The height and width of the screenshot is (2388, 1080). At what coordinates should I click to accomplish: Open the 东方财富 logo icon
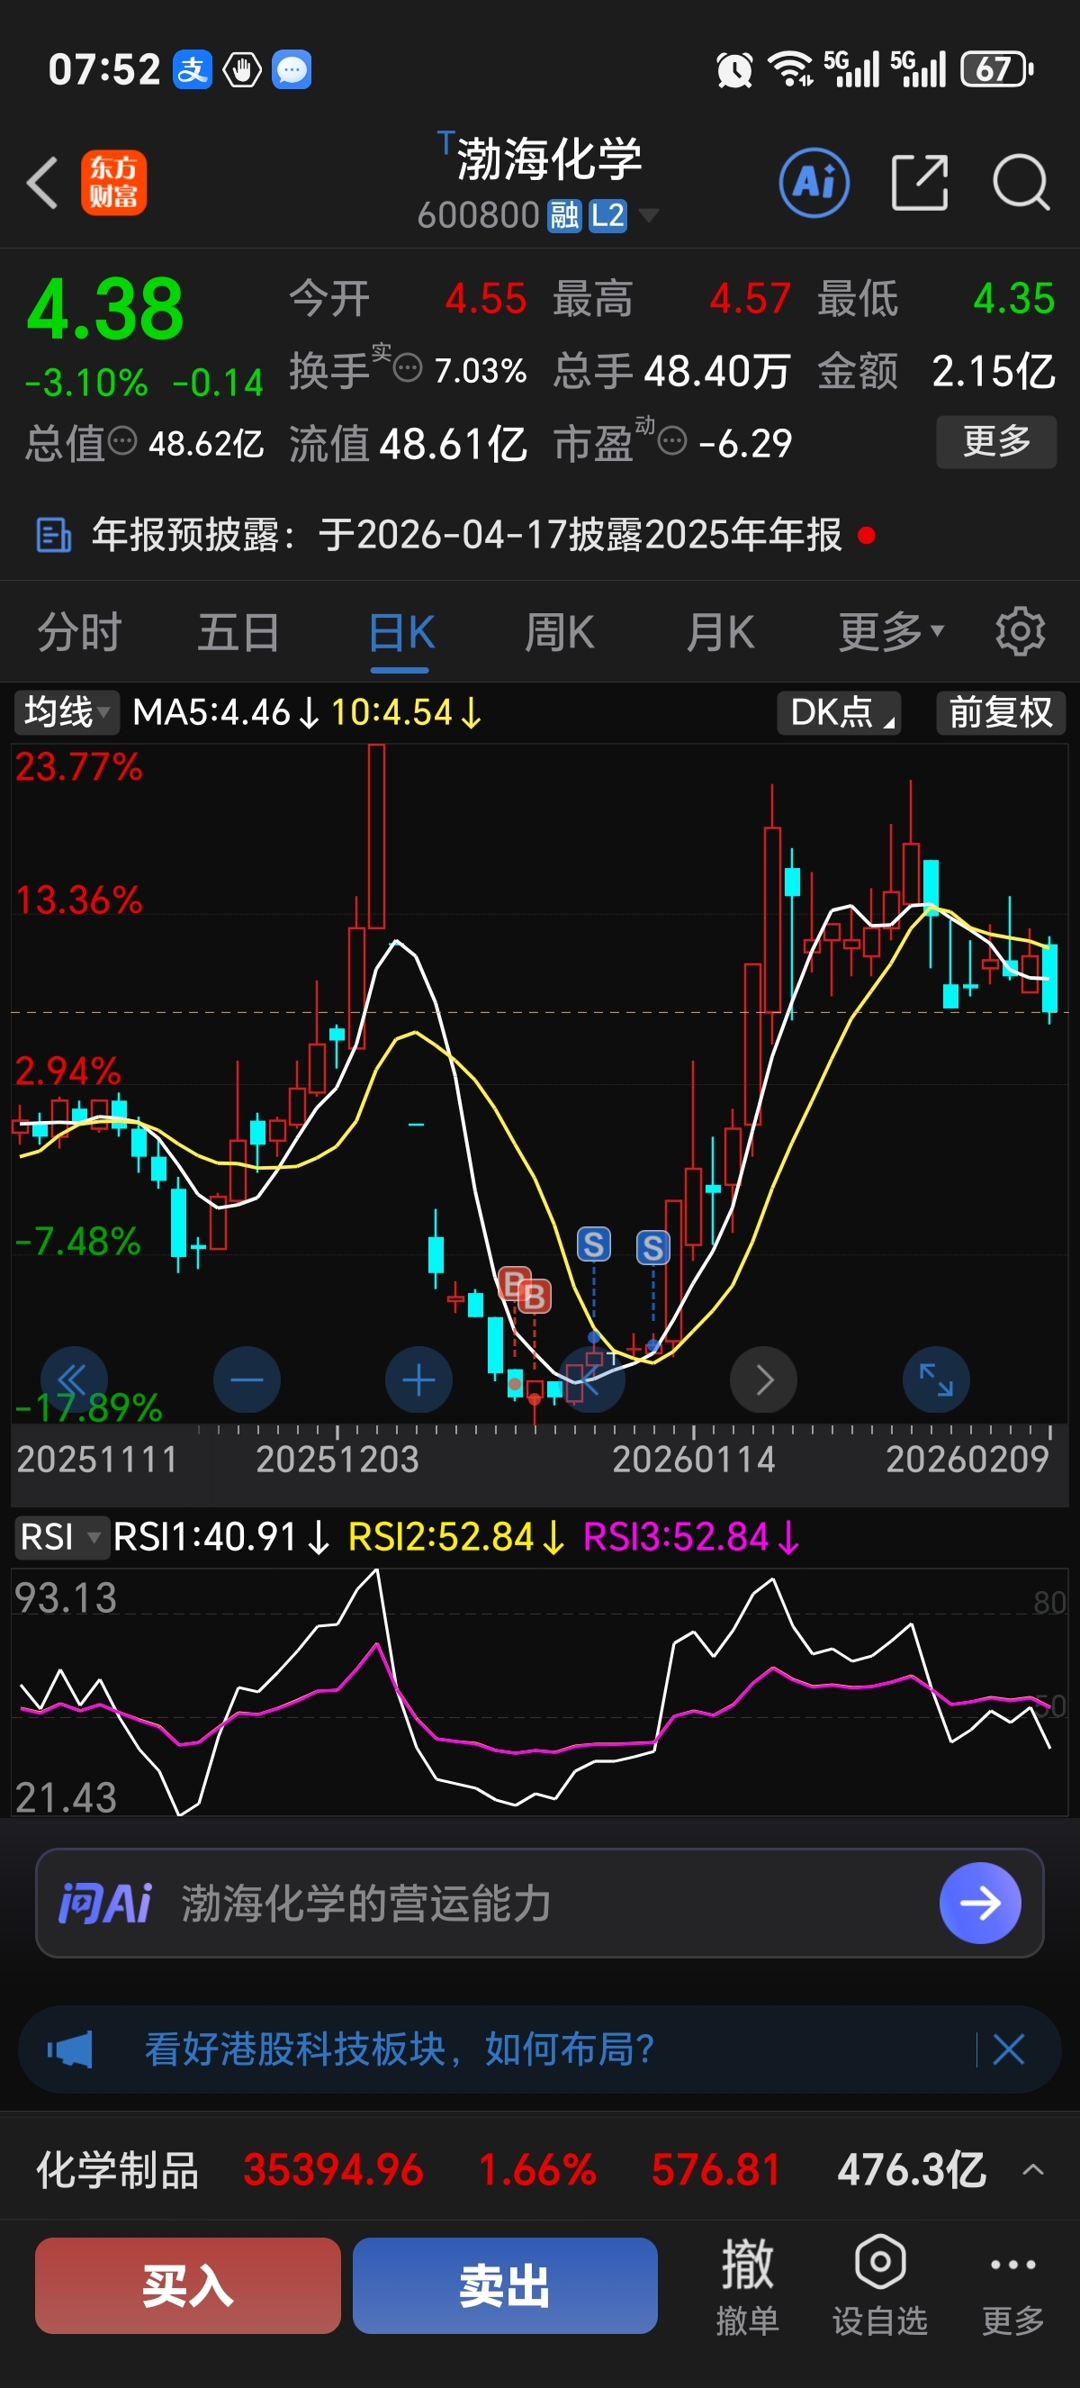click(x=113, y=182)
